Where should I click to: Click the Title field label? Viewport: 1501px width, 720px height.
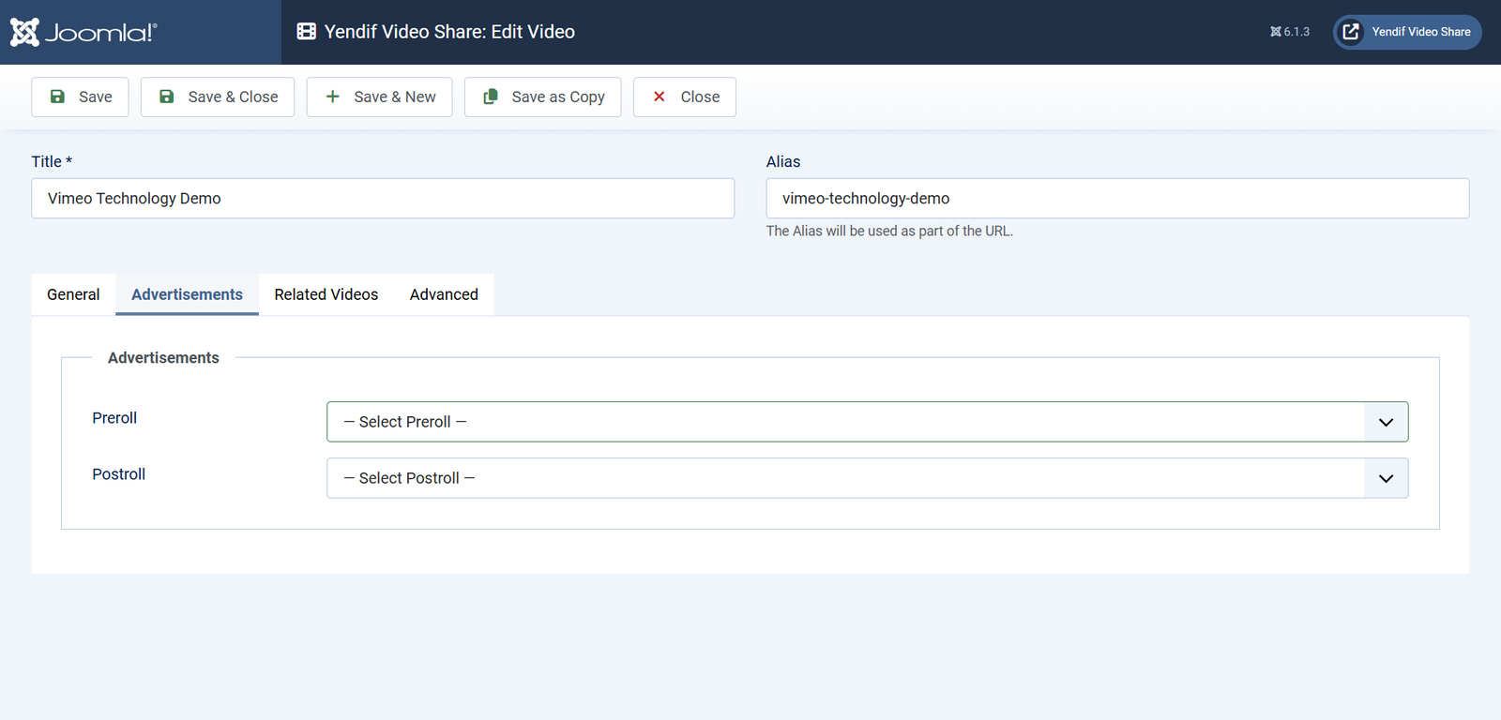click(x=52, y=162)
